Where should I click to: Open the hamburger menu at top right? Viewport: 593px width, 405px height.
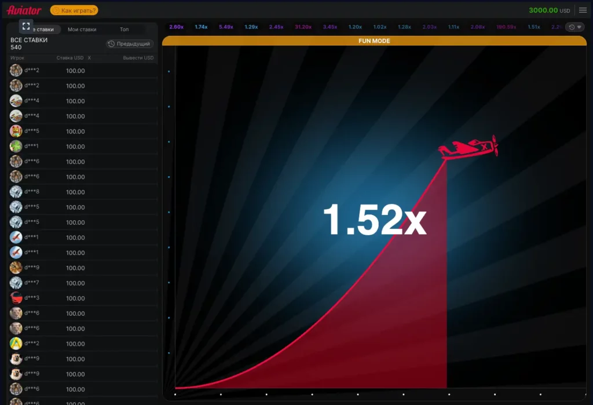coord(583,10)
